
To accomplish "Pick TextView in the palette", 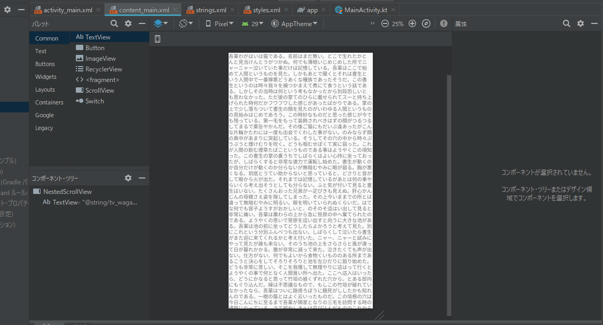I will pos(109,37).
